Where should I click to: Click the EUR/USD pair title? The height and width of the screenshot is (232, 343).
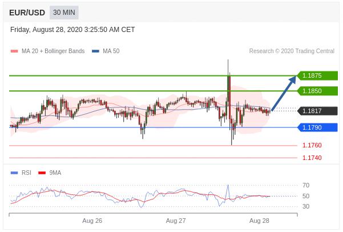[27, 13]
